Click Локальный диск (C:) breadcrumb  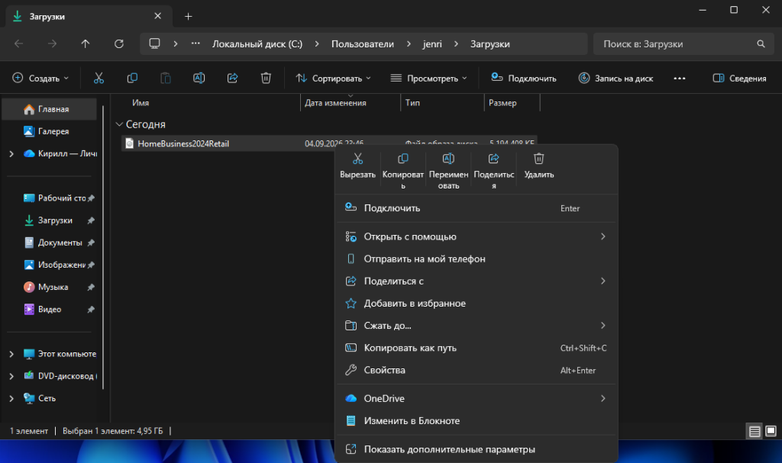click(x=257, y=43)
